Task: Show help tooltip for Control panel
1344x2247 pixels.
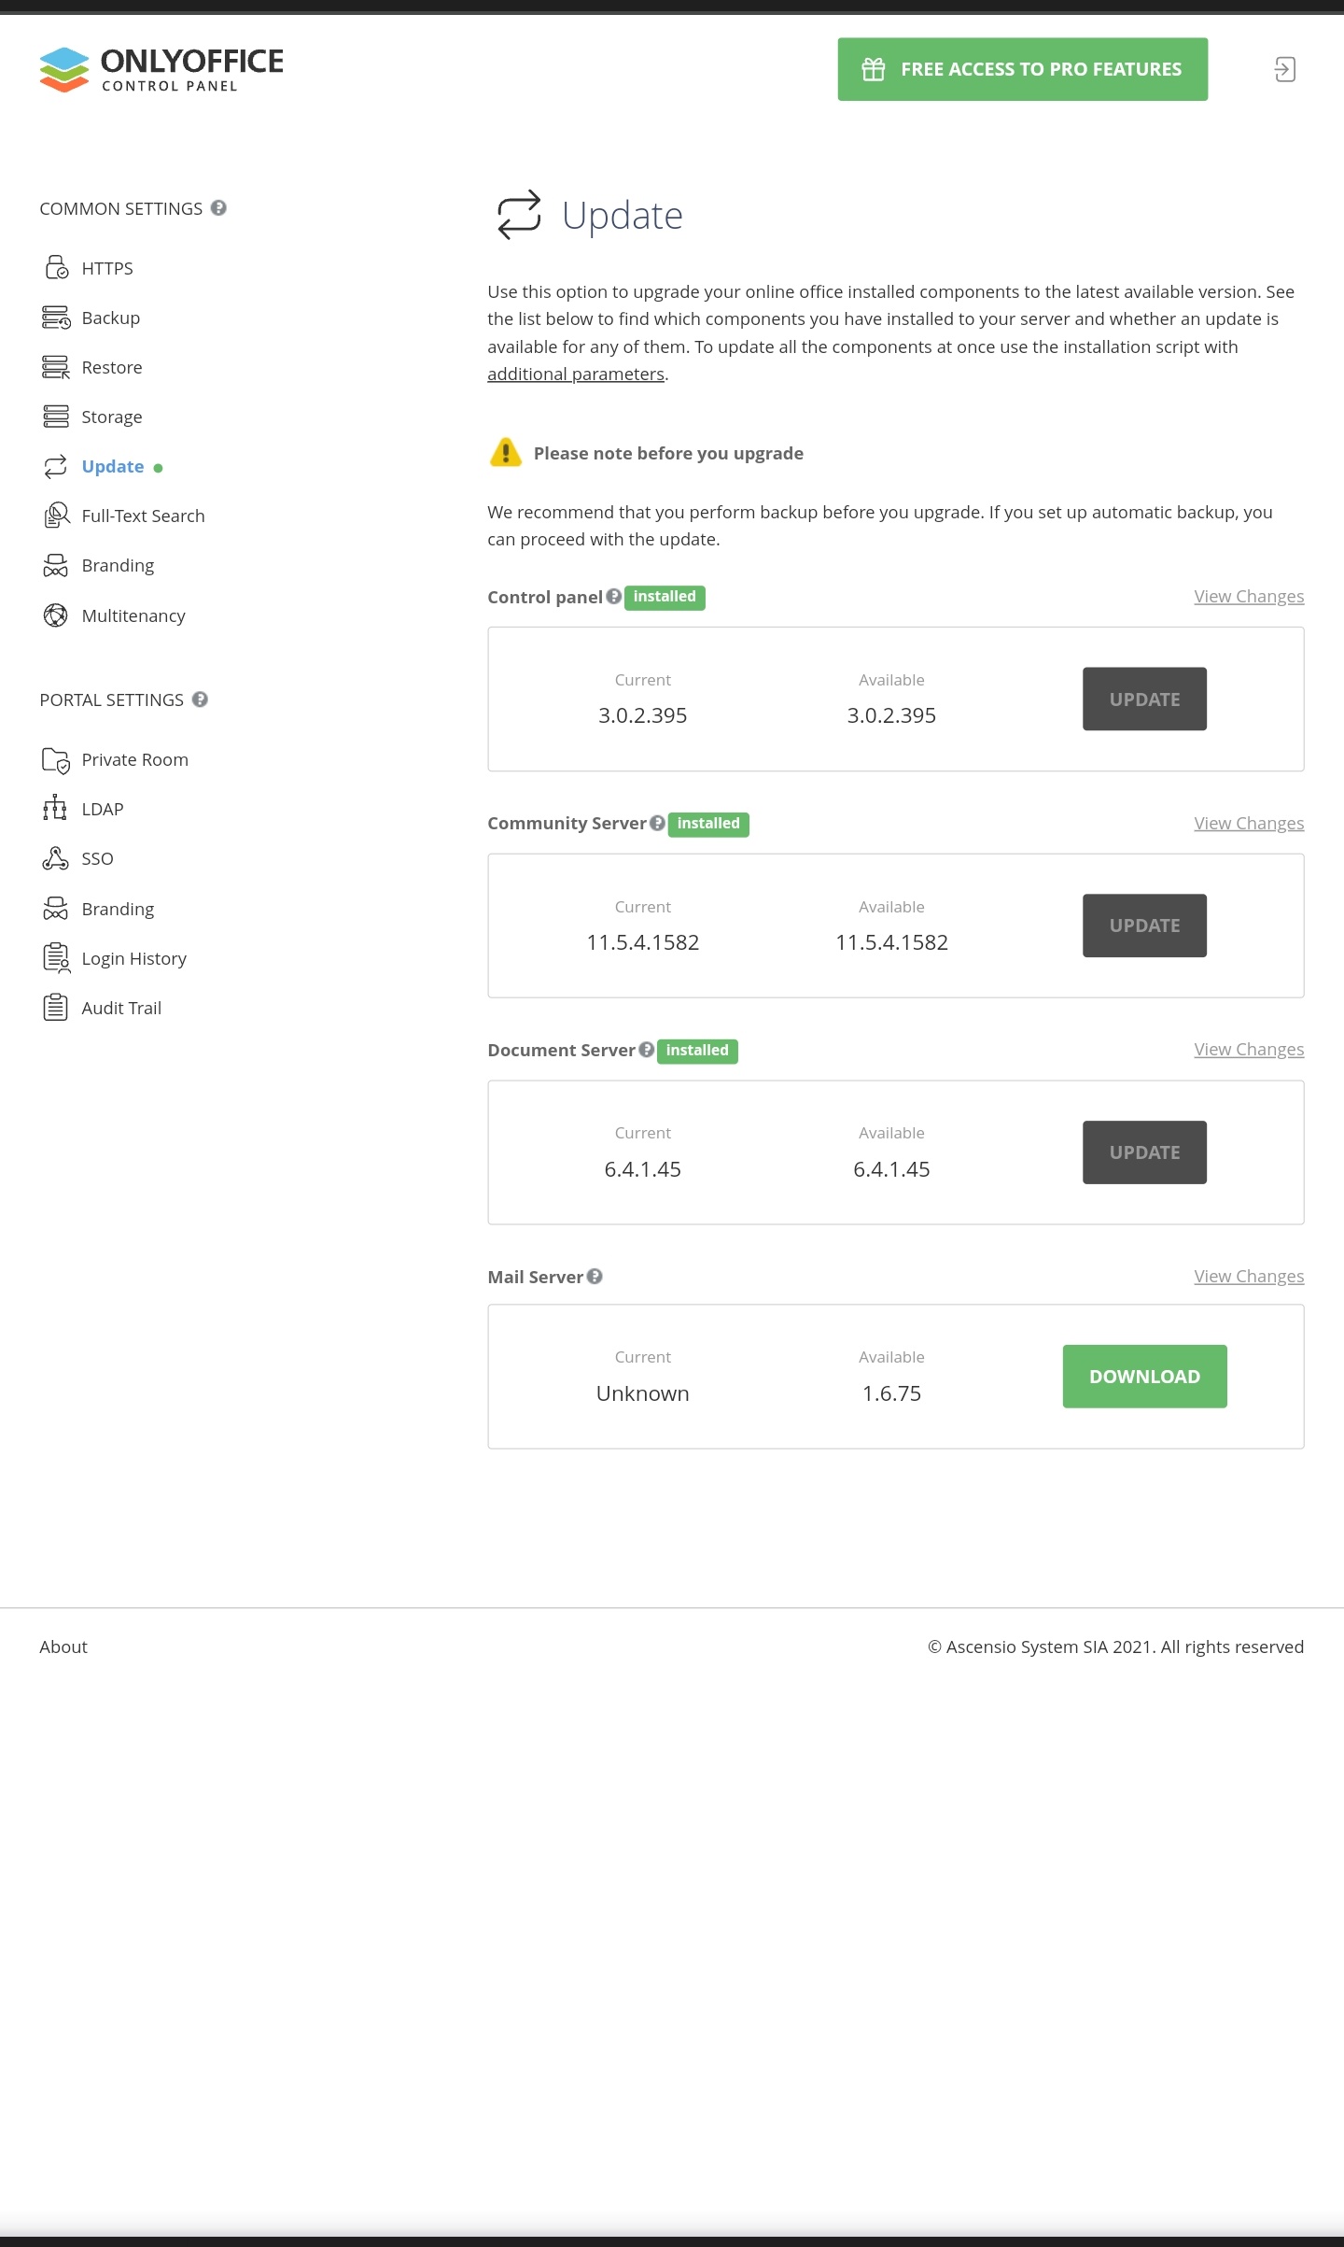Action: click(613, 596)
